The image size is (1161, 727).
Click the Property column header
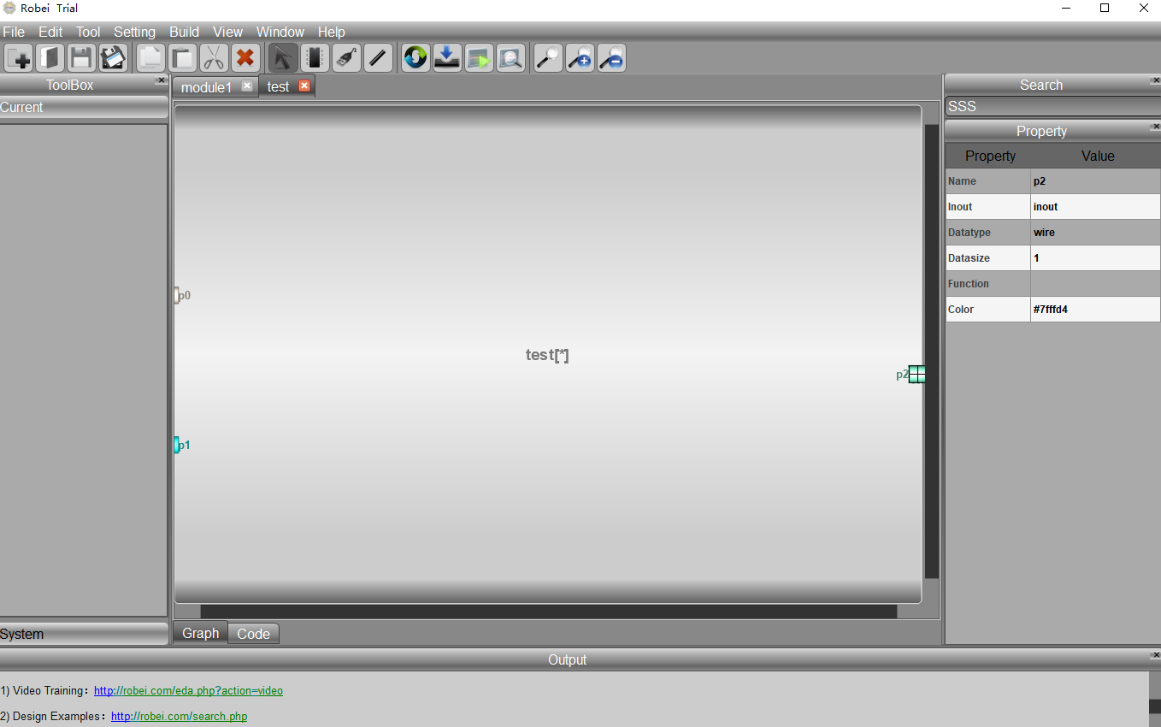(x=990, y=156)
